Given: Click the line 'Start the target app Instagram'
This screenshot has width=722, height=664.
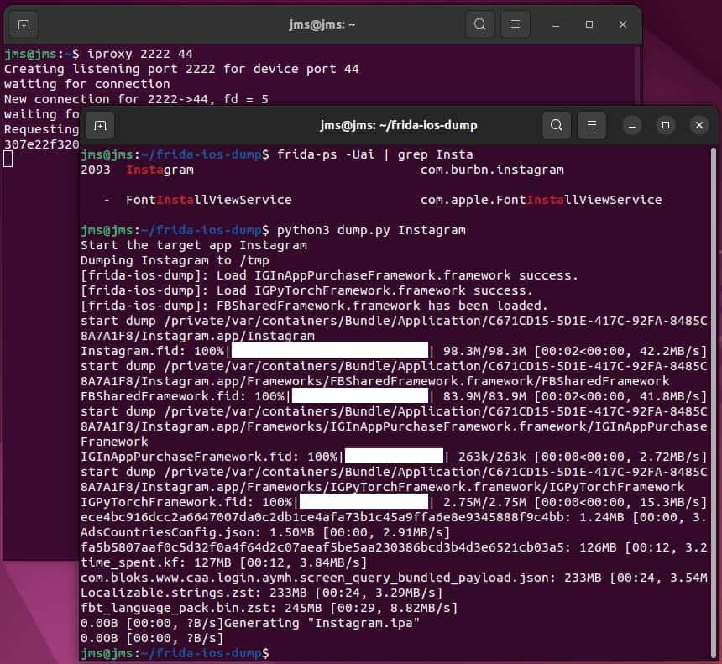Looking at the screenshot, I should 194,245.
